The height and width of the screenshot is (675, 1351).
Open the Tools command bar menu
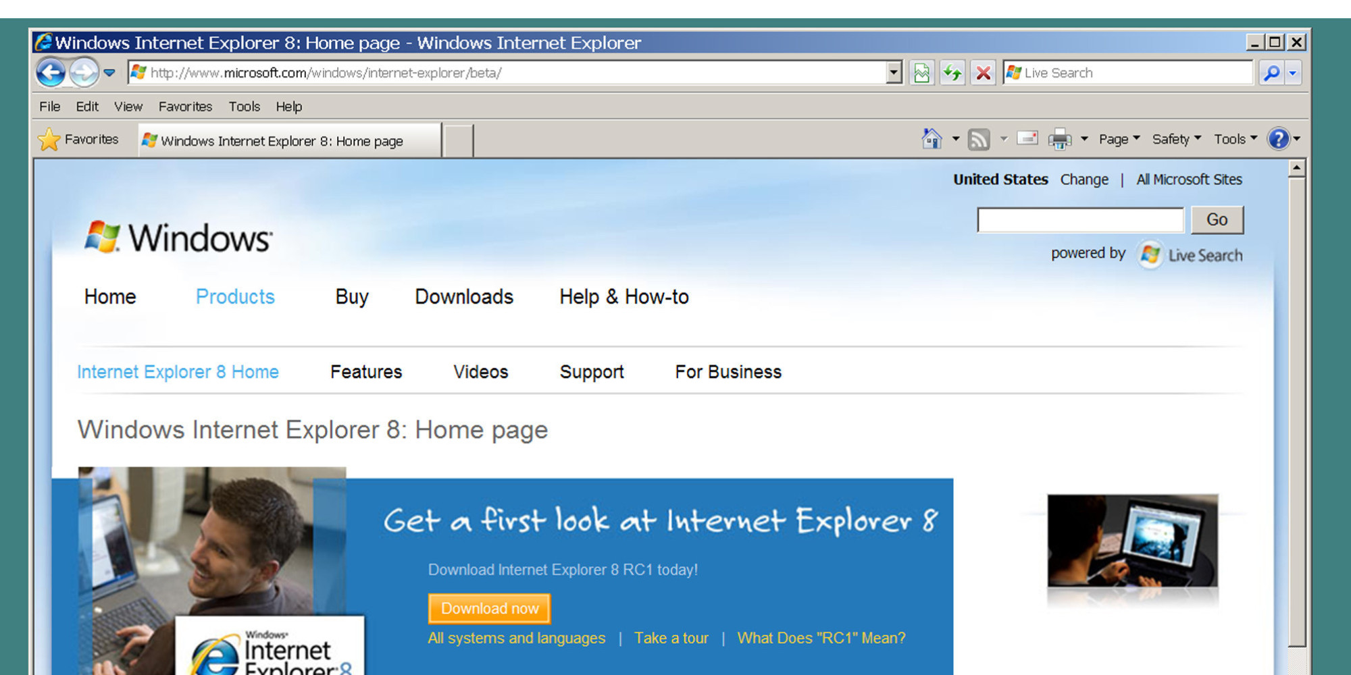tap(1235, 139)
